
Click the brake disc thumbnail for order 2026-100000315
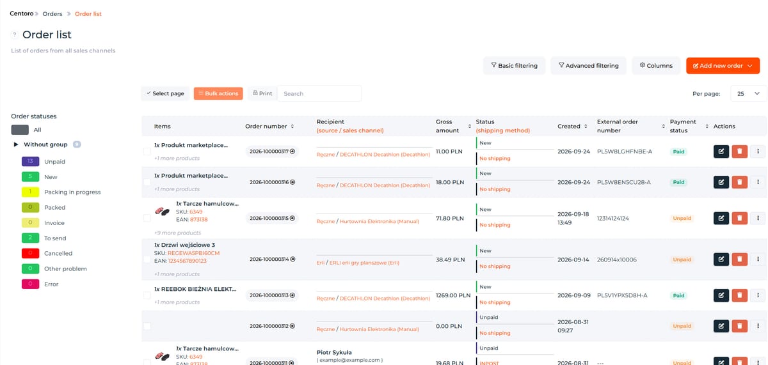click(x=163, y=212)
